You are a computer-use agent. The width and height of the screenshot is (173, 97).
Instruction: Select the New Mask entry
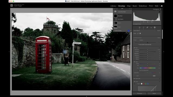122,16
